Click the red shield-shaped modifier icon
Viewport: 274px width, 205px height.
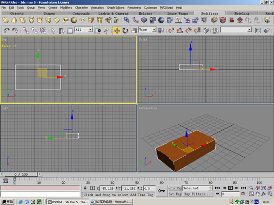(x=223, y=20)
